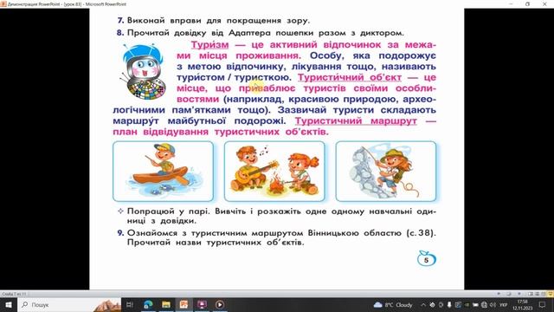Open the volume control in tray

pyautogui.click(x=493, y=305)
